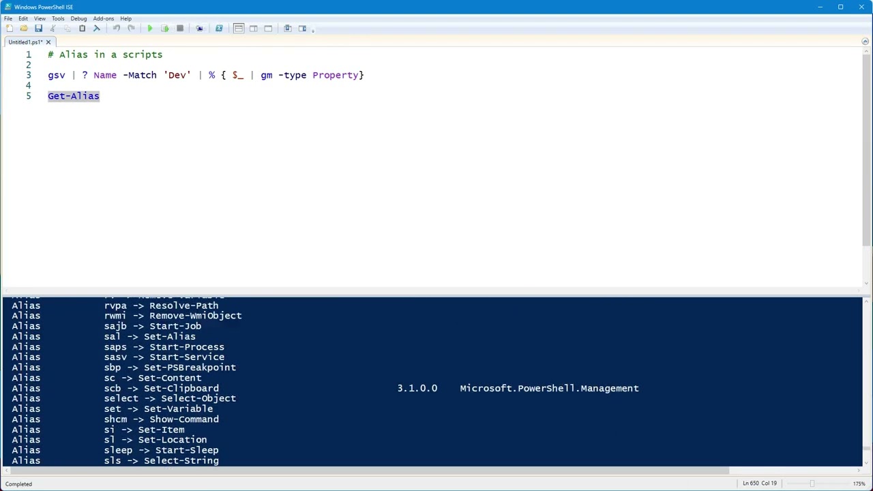Click 'sbp -> Set-PSBreakpoint' console row

click(x=170, y=368)
